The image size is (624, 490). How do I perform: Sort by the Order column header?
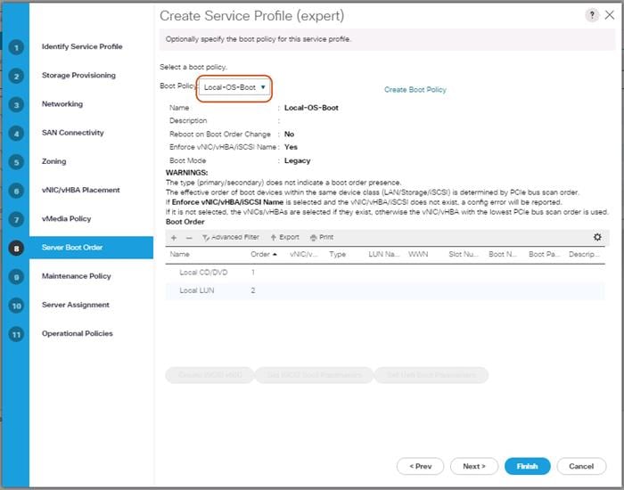coord(263,255)
